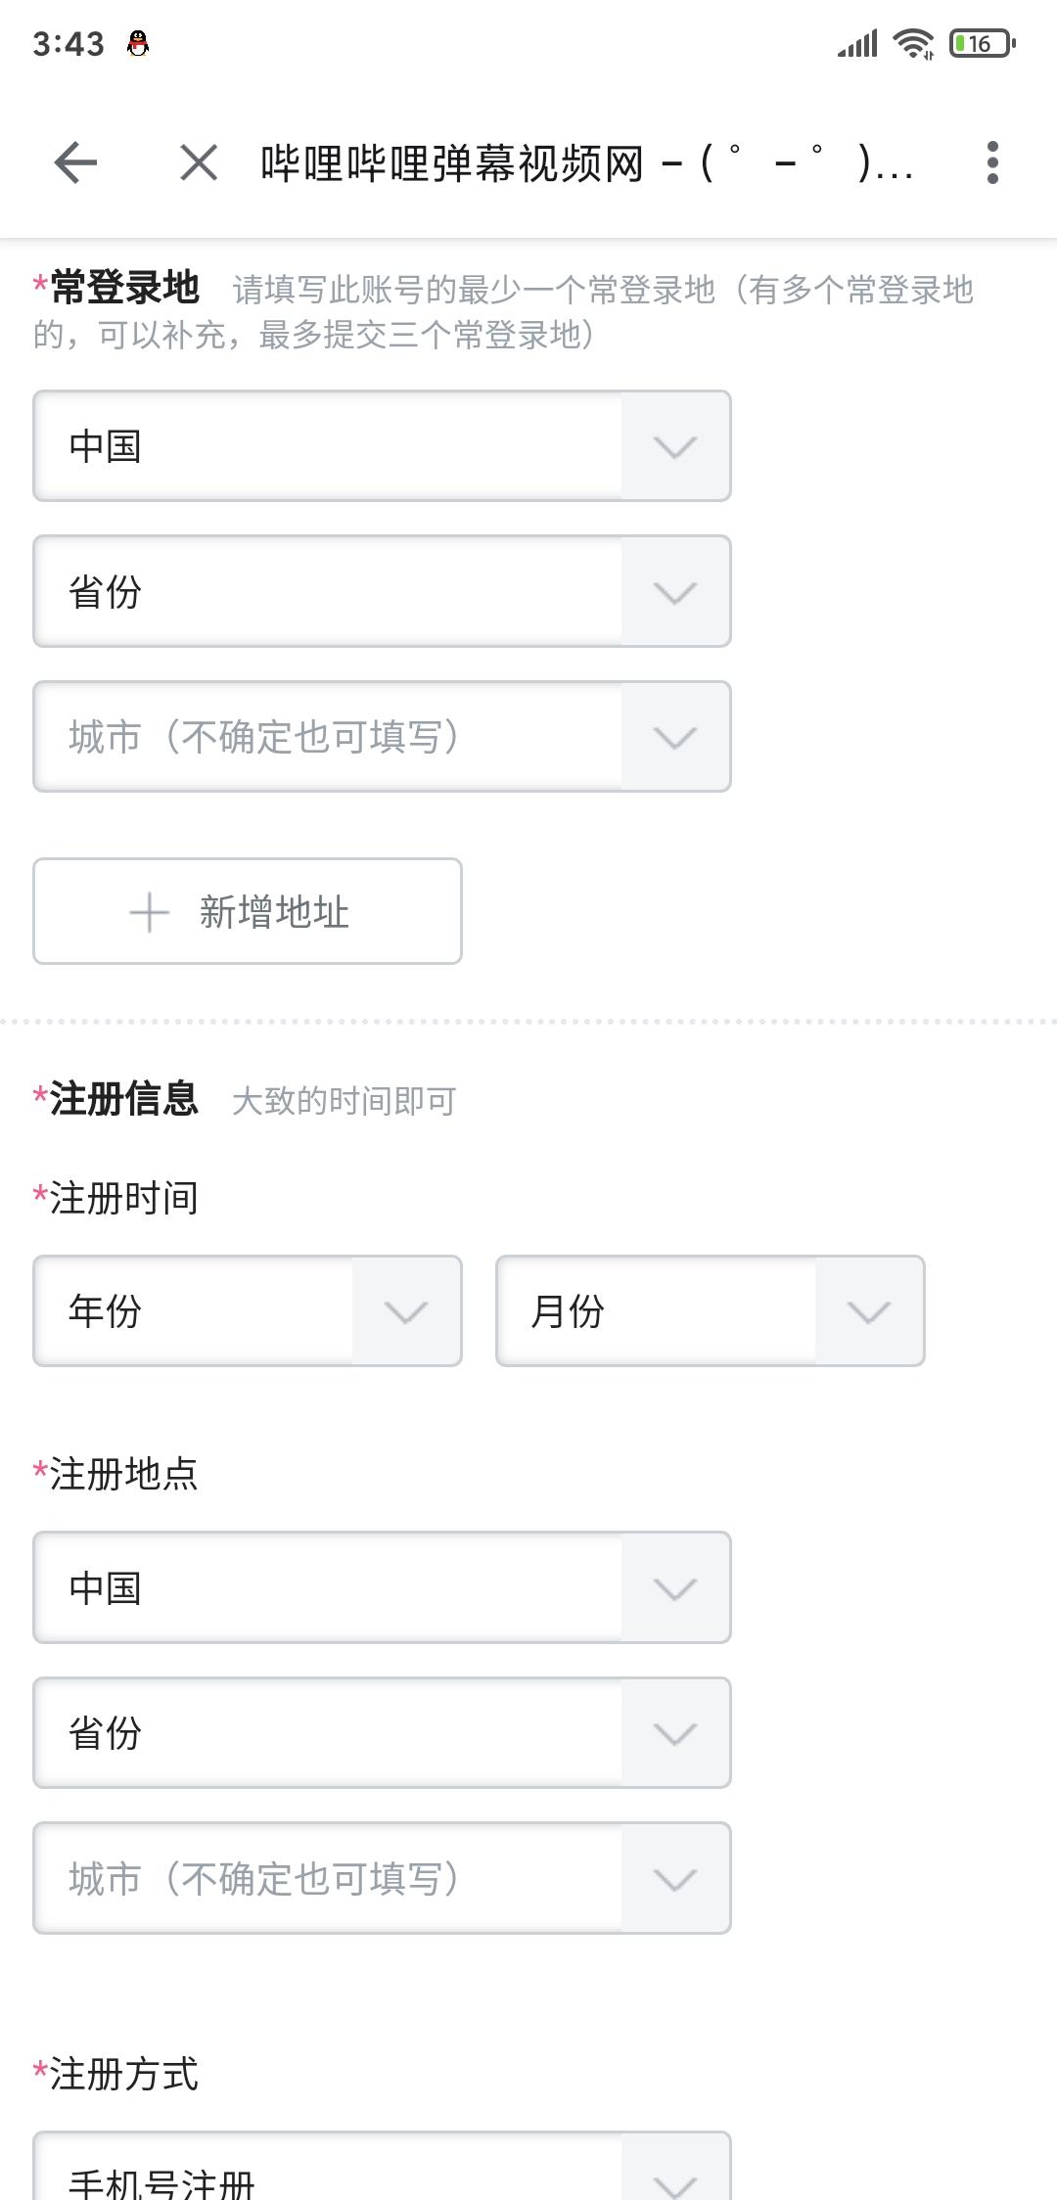
Task: Click the plus icon in 新增地址
Action: 150,912
